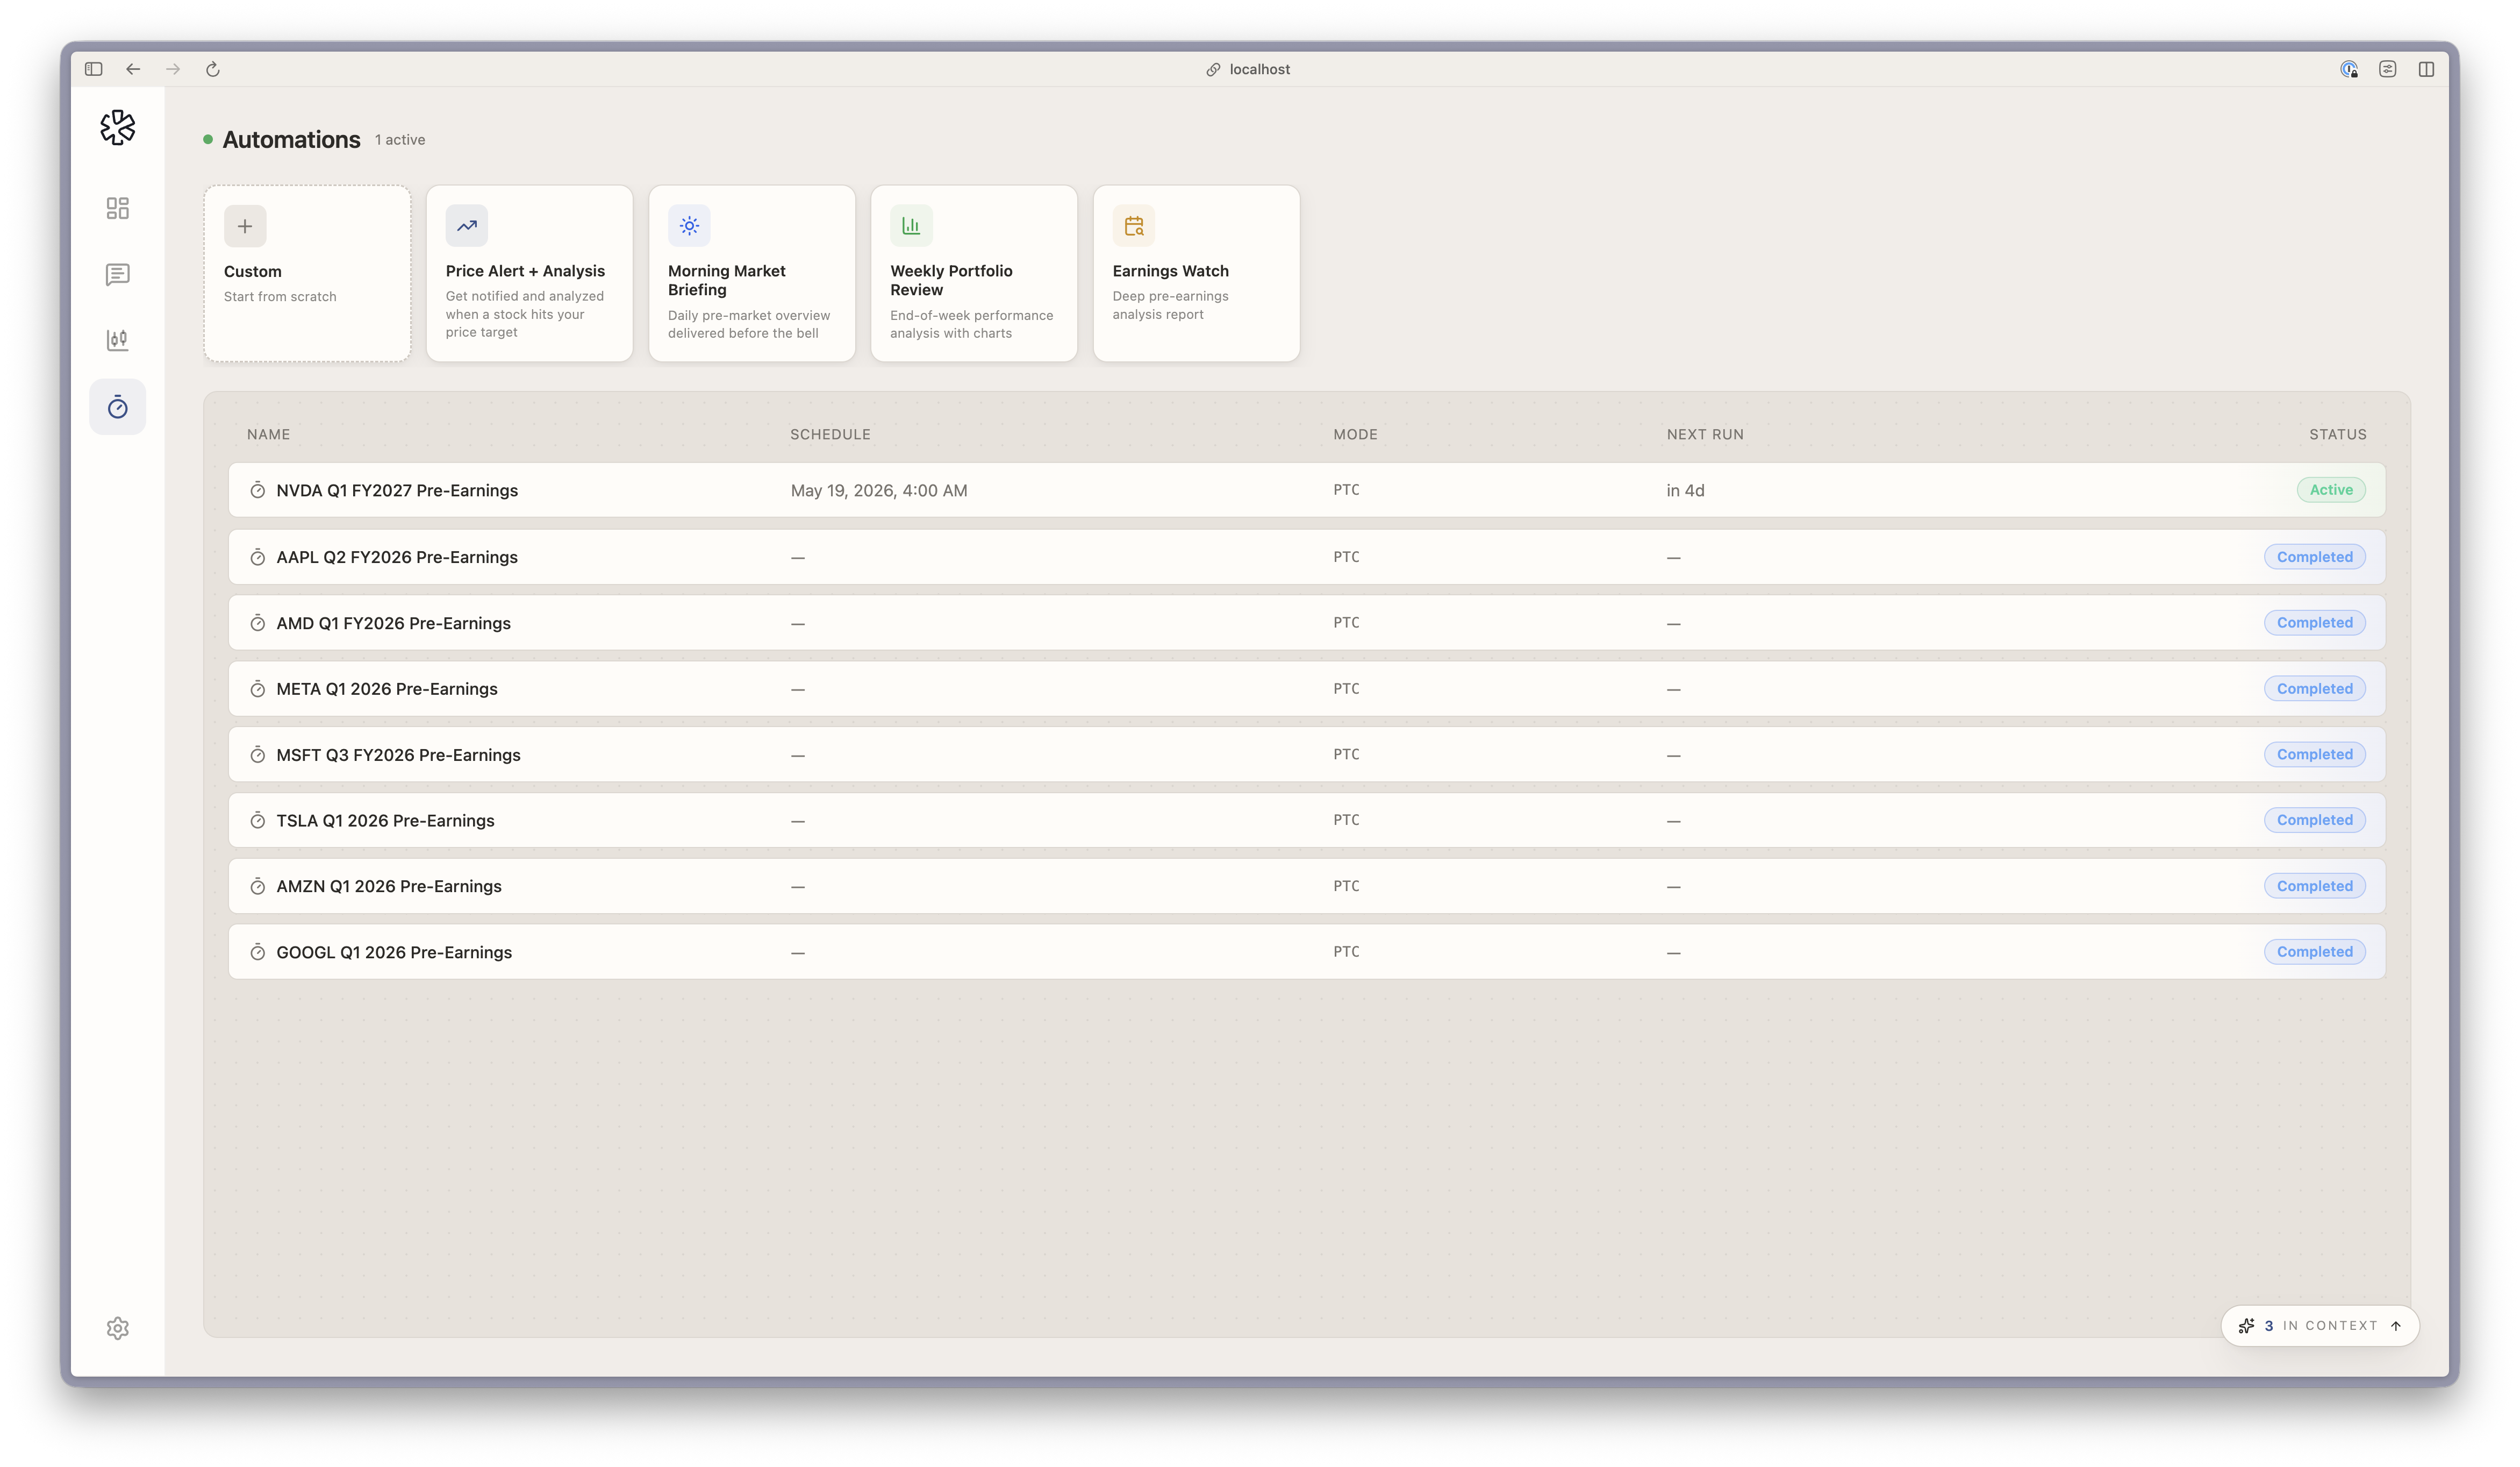Click the privacy shield icon in the toolbar
This screenshot has width=2520, height=1467.
click(x=2349, y=69)
